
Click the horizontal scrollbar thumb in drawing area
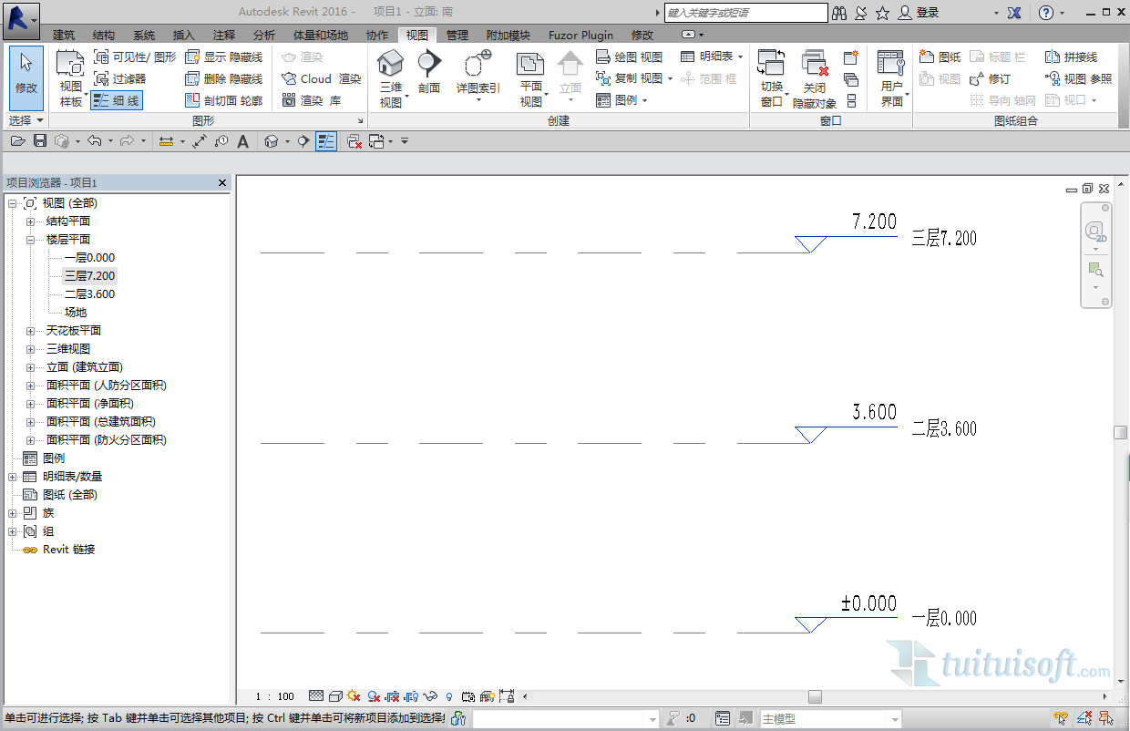pos(815,696)
